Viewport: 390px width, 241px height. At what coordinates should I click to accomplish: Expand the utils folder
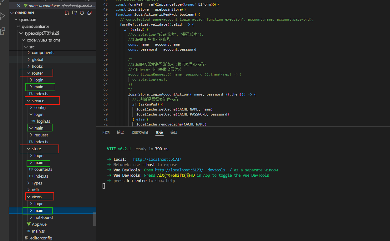click(29, 190)
